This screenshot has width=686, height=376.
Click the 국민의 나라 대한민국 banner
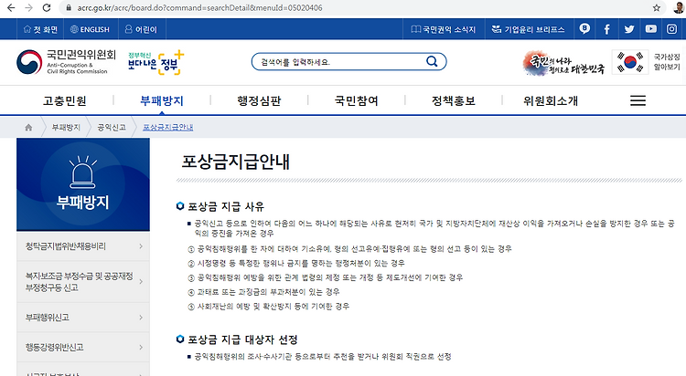[x=563, y=63]
